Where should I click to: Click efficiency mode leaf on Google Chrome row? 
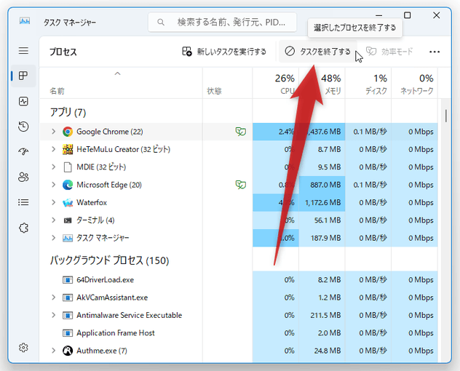[241, 132]
